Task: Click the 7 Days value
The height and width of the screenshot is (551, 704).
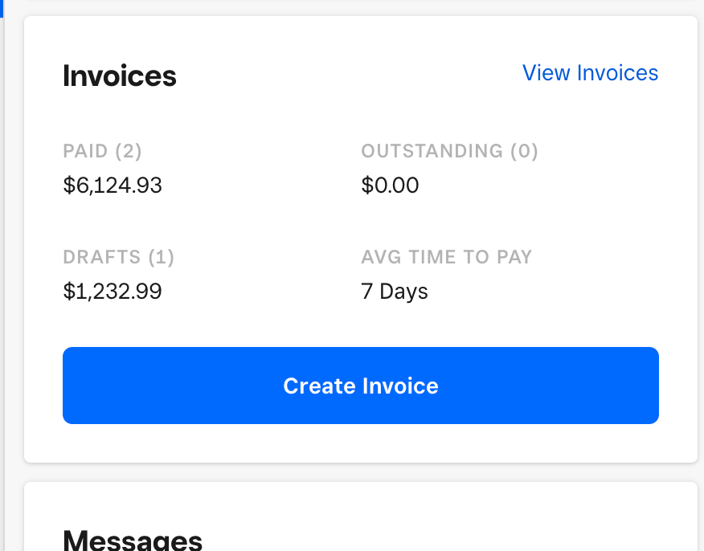Action: point(395,291)
